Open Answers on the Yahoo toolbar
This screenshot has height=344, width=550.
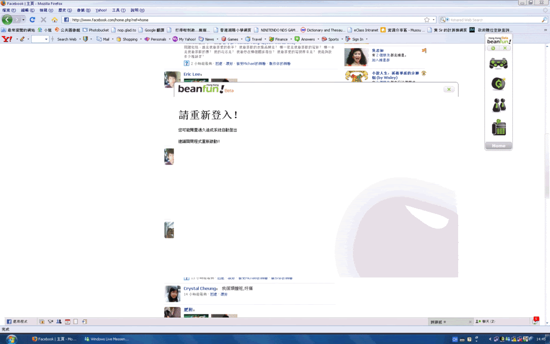[x=305, y=39]
